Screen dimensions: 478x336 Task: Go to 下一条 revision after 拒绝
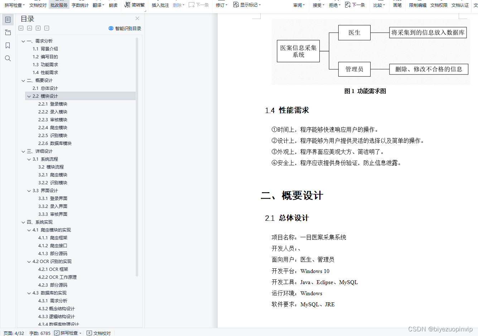pos(355,5)
